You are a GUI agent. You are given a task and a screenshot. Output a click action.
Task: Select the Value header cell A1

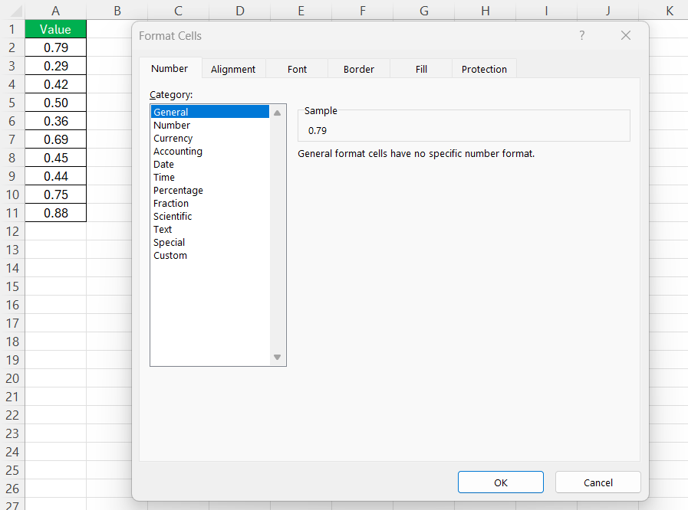pos(56,29)
